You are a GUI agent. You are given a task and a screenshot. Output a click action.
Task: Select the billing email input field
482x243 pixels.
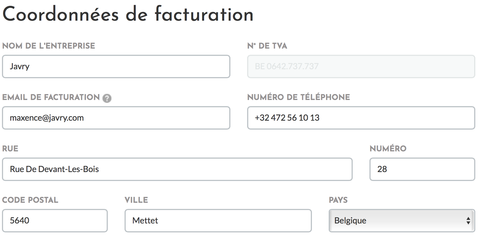tap(116, 118)
